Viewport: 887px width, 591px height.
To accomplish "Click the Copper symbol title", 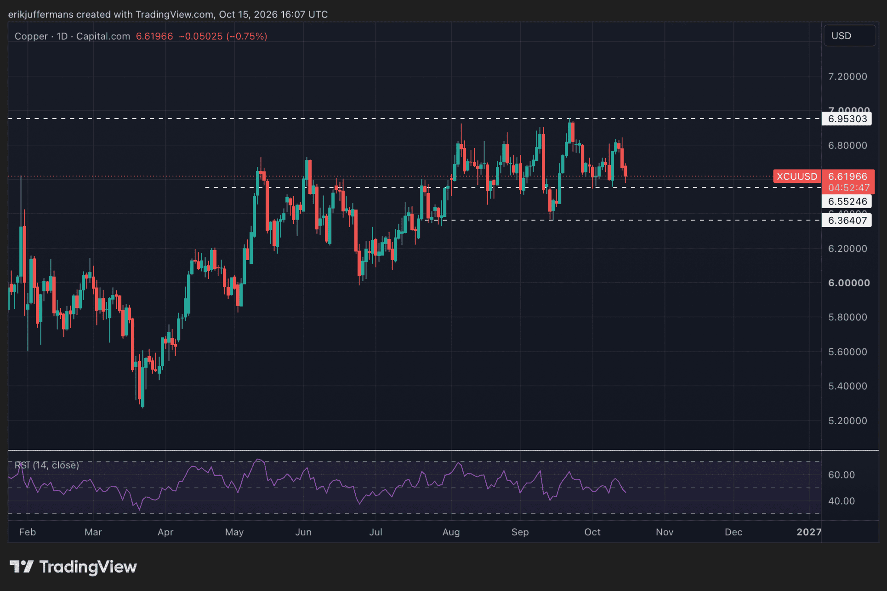I will (31, 36).
